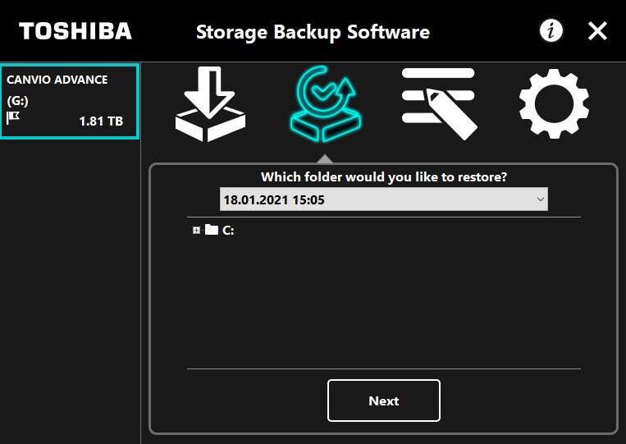Click the folder icon beside C:

pyautogui.click(x=212, y=230)
